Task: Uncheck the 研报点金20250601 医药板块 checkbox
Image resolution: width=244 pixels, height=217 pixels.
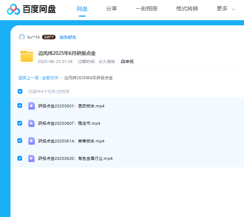Action: coord(20,106)
